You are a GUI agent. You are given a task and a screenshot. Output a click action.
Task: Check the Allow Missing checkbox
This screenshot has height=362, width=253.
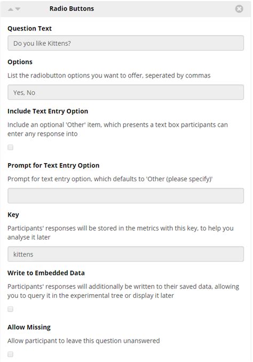[10, 354]
